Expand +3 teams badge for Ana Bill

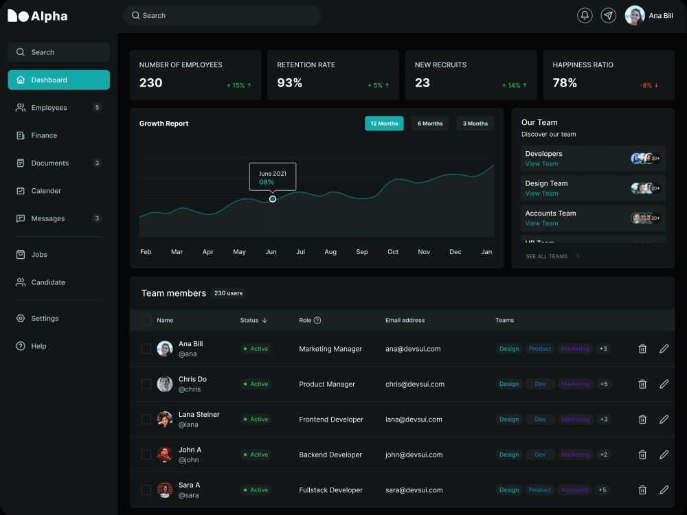pos(603,349)
